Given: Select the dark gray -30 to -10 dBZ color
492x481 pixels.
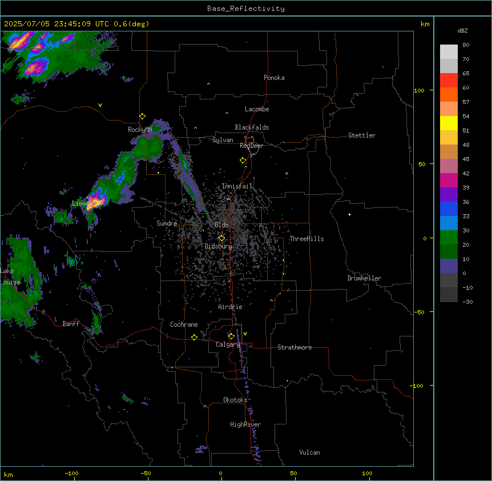Looking at the screenshot, I should (449, 295).
